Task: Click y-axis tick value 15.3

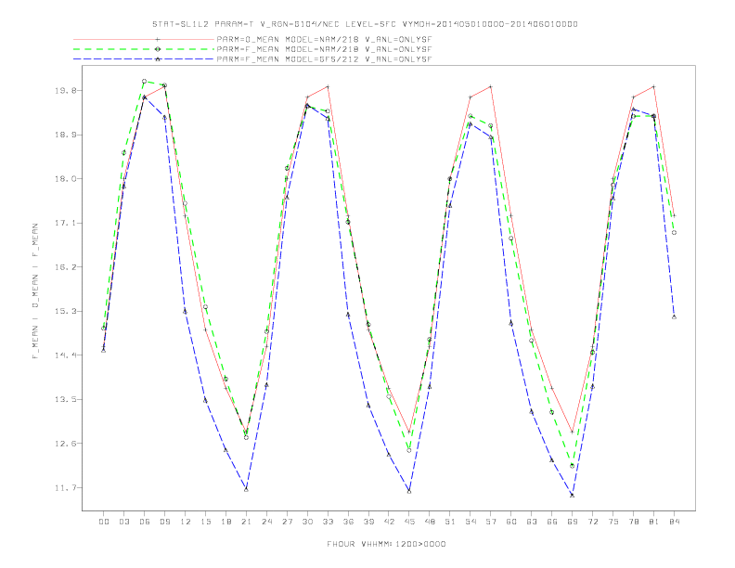Action: [64, 311]
